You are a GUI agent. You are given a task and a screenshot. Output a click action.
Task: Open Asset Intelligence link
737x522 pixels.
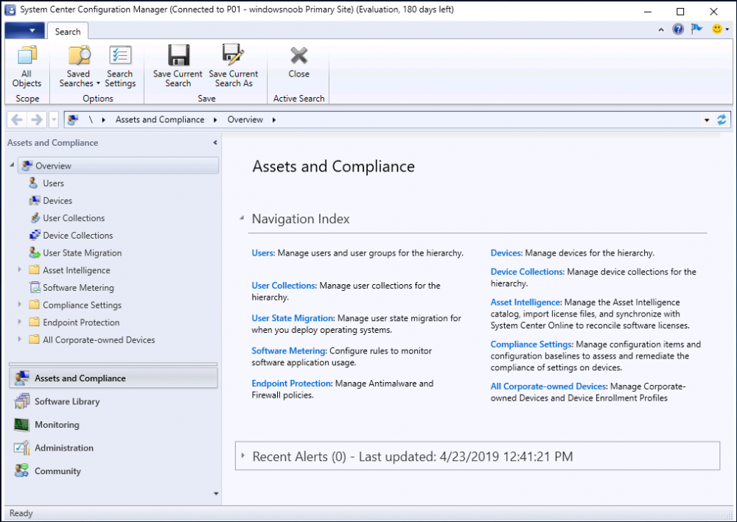(525, 303)
